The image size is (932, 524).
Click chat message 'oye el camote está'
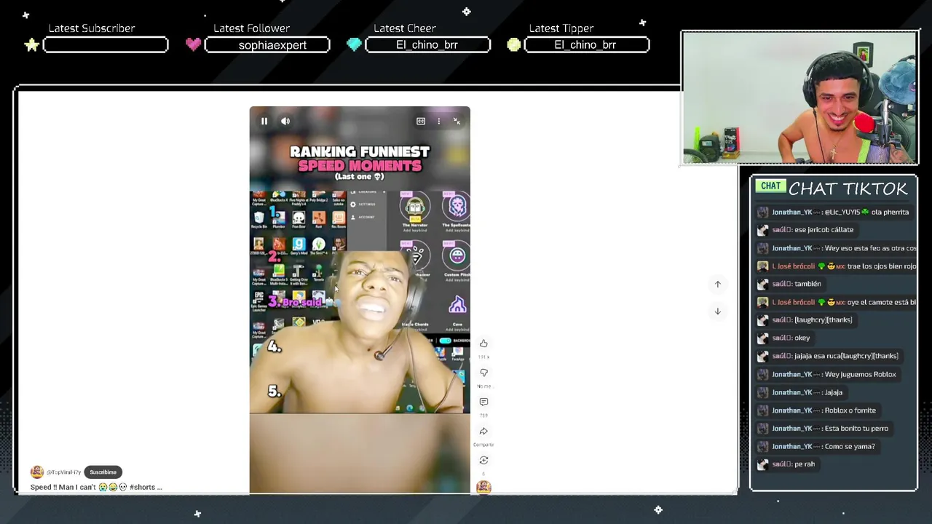tap(882, 302)
